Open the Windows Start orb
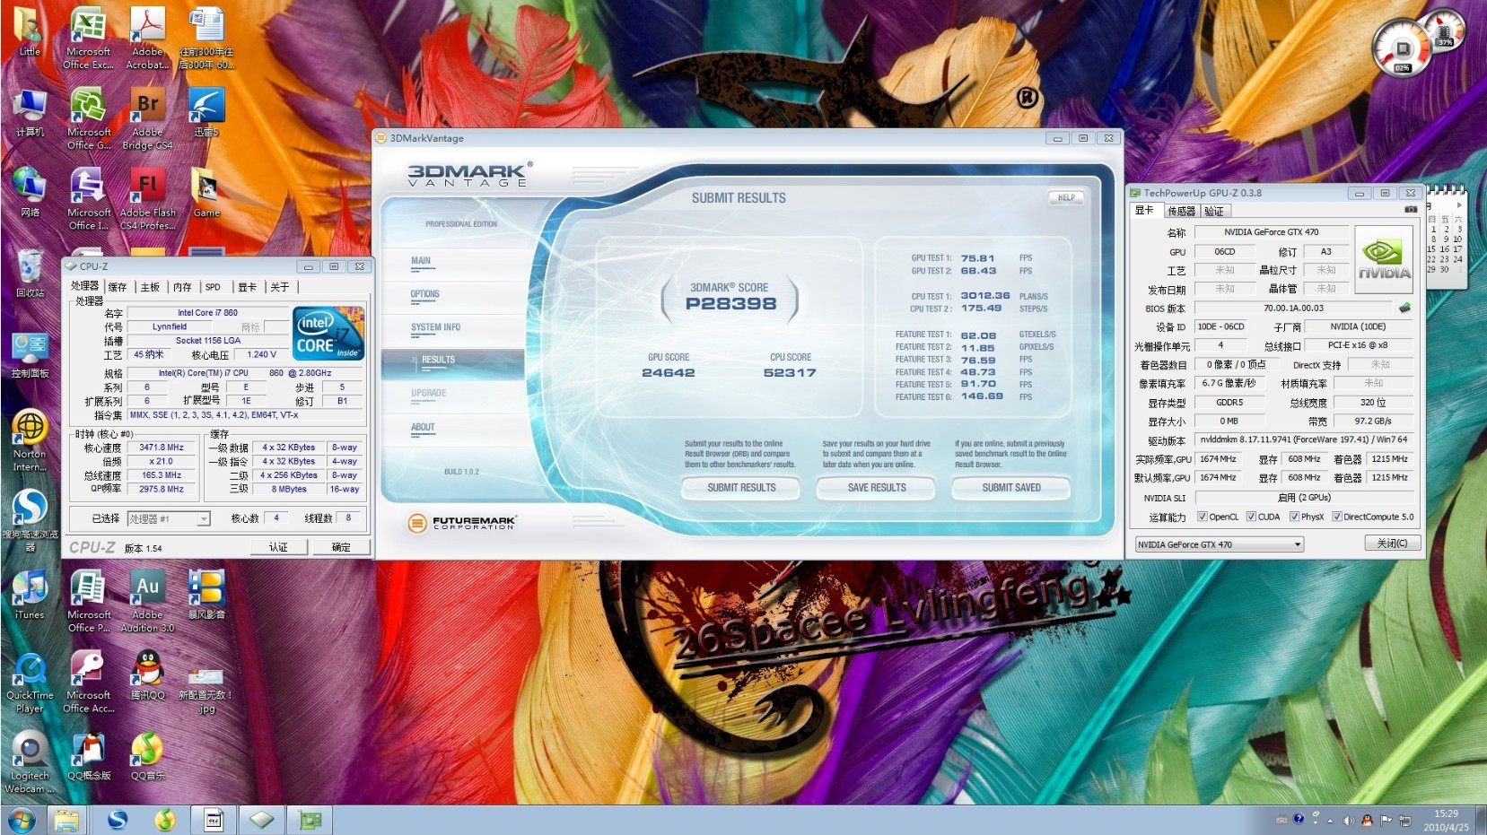This screenshot has width=1487, height=835. [x=22, y=820]
